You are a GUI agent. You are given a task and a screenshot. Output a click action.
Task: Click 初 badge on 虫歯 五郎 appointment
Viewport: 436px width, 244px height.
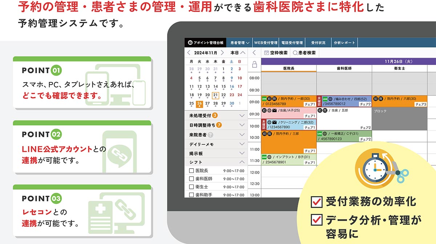click(x=319, y=110)
